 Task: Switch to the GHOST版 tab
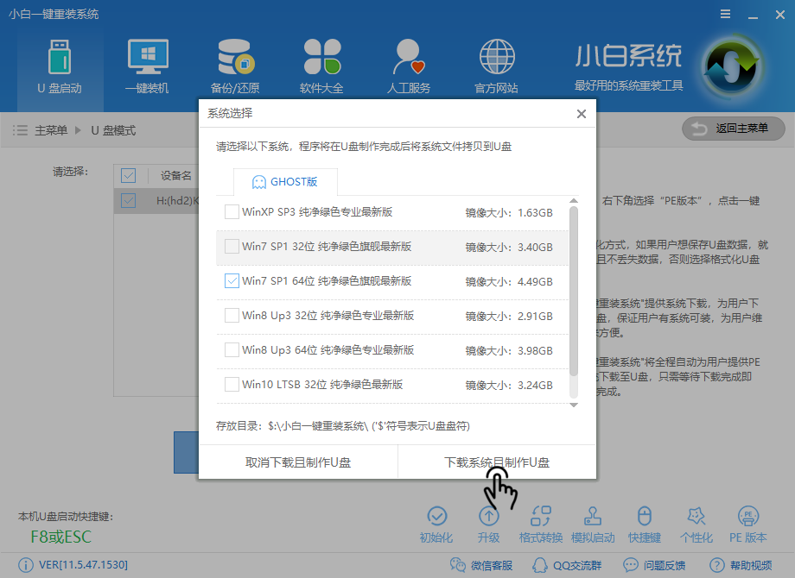(285, 181)
